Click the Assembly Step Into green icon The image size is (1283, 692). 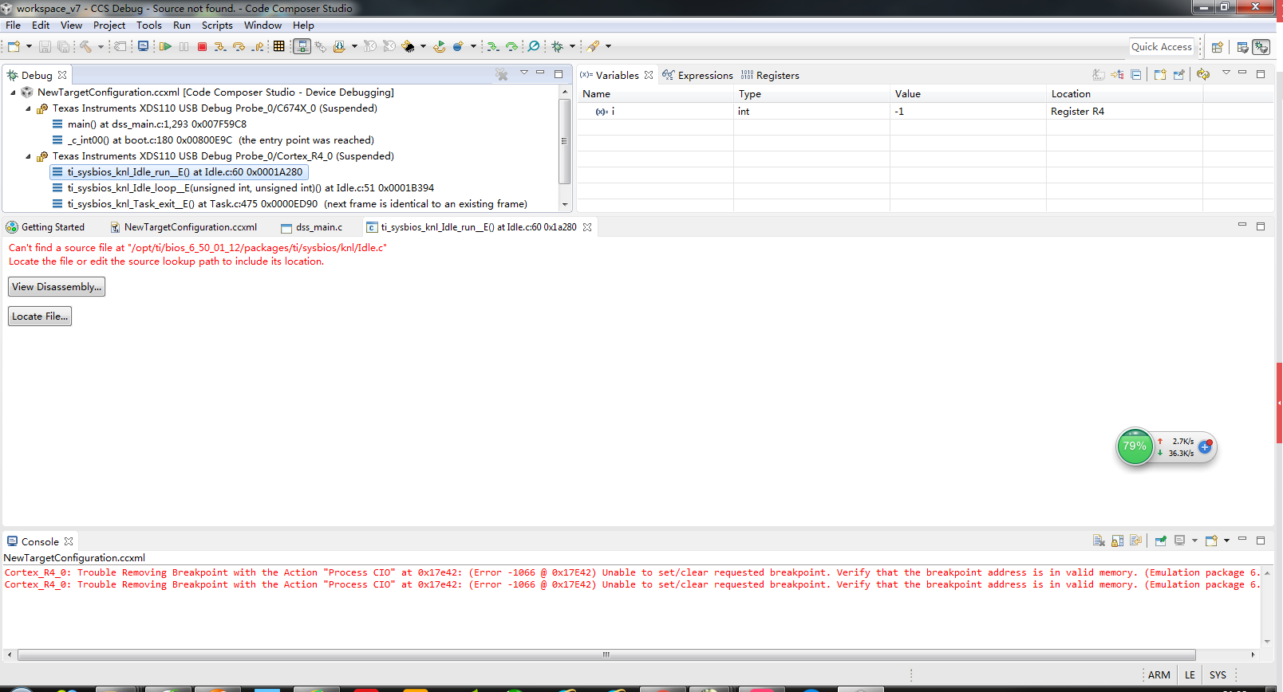tap(493, 46)
